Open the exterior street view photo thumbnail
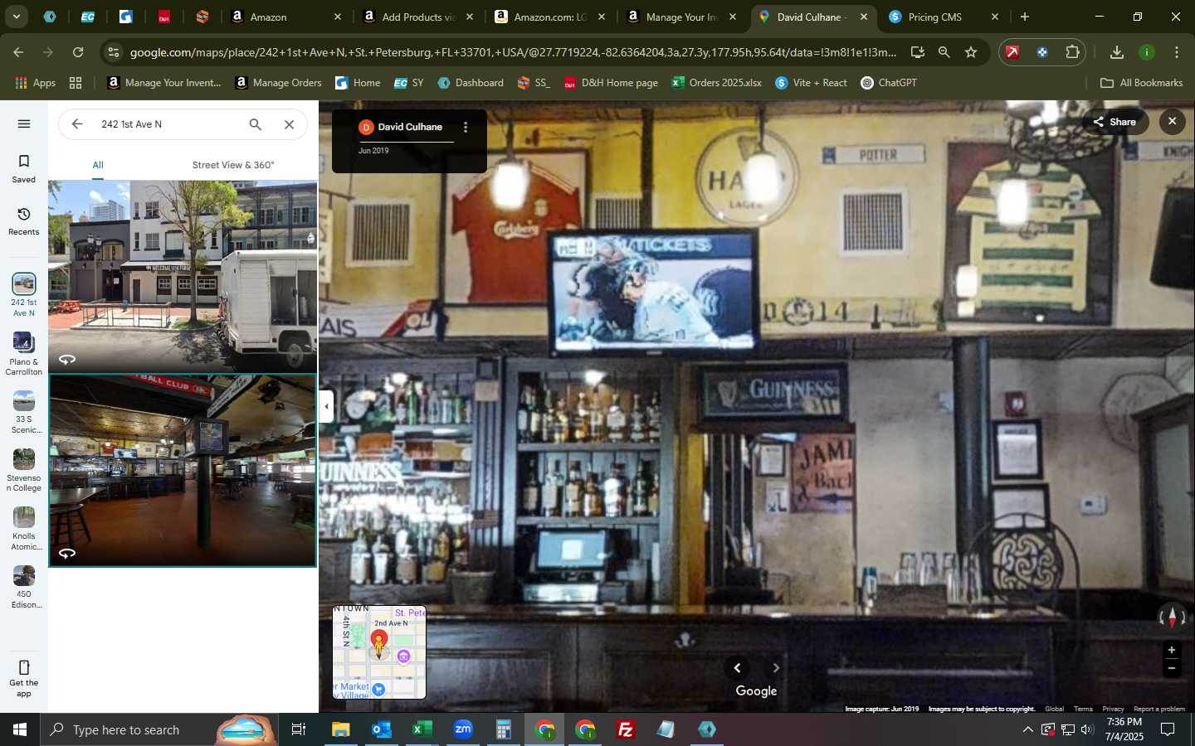 point(183,276)
